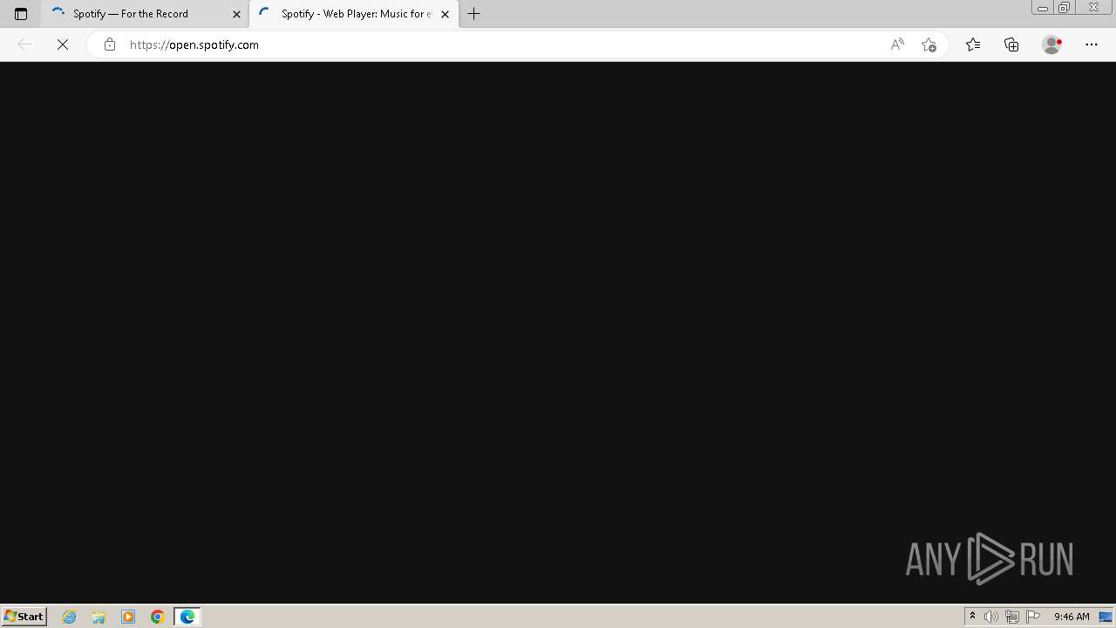Open the Collections panel
The image size is (1116, 628).
tap(1011, 44)
